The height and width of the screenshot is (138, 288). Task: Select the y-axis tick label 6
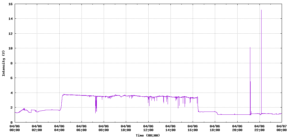click(x=12, y=78)
